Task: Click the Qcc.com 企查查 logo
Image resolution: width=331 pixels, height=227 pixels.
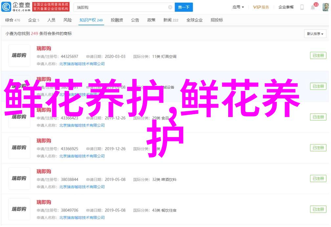Action: (16, 7)
